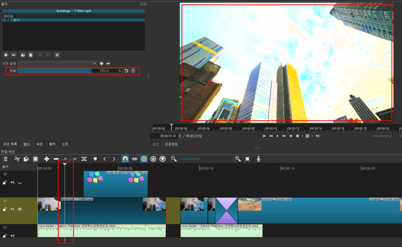Switch to the 프로젝트 player tab
The width and height of the screenshot is (402, 247).
coord(171,144)
